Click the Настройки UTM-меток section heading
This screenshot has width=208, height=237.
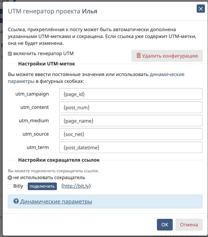pyautogui.click(x=47, y=64)
